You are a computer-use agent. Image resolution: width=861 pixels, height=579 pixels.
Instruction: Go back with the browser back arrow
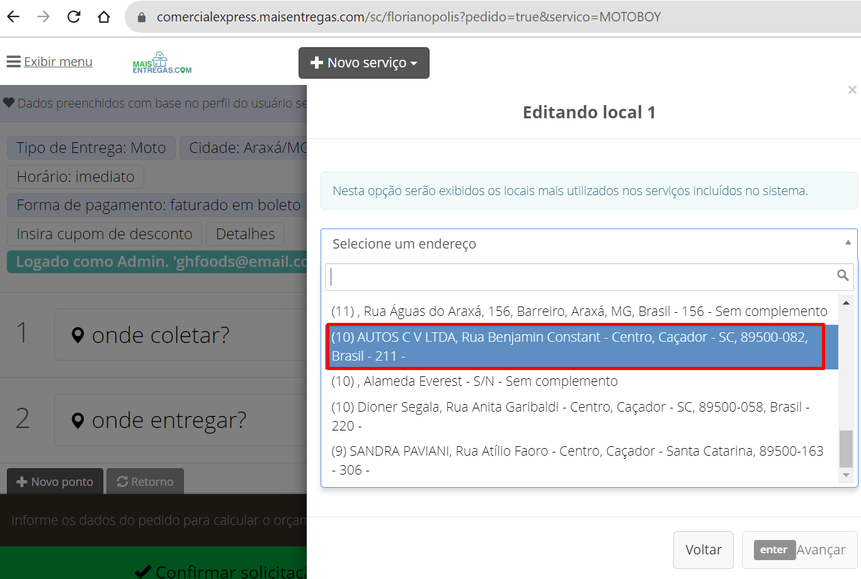pyautogui.click(x=13, y=17)
